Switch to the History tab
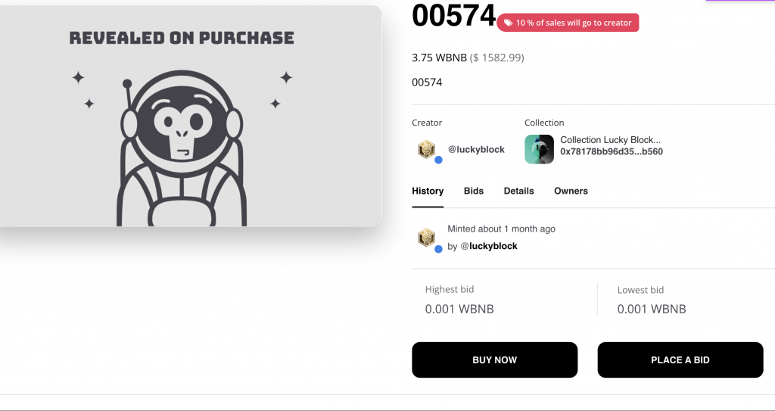 click(428, 191)
